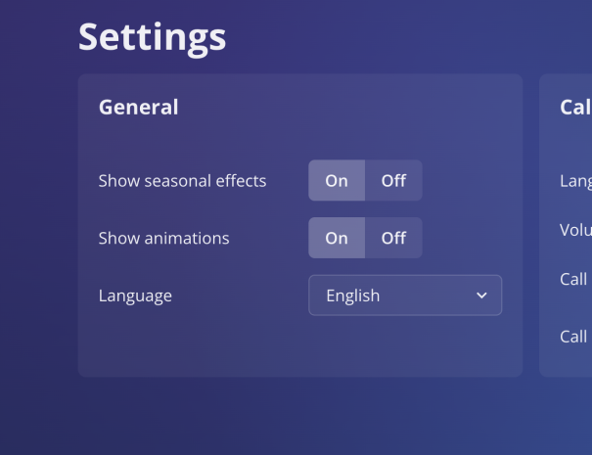The height and width of the screenshot is (455, 592).
Task: Open the Language dropdown
Action: point(405,296)
